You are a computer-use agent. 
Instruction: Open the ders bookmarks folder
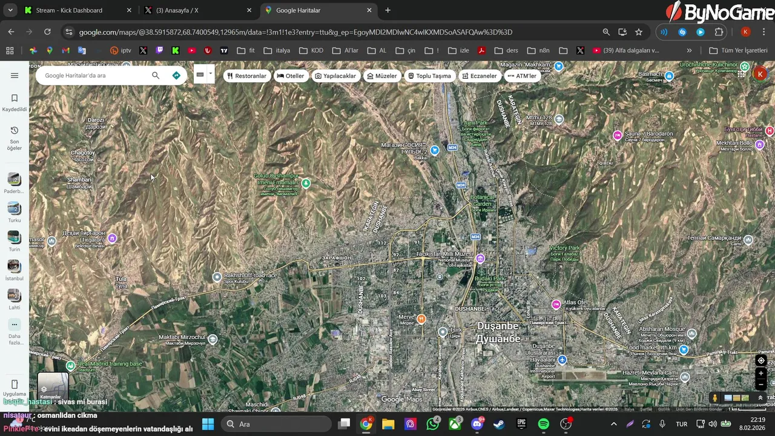(x=506, y=51)
